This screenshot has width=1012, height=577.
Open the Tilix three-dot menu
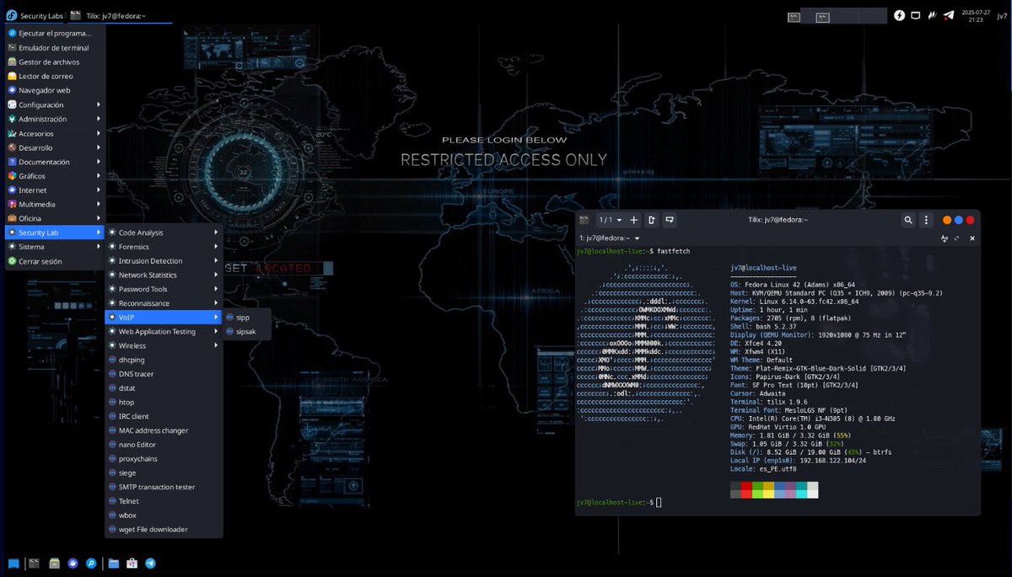(927, 220)
